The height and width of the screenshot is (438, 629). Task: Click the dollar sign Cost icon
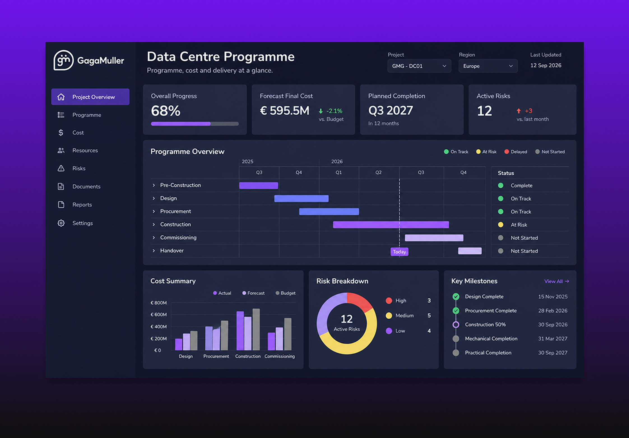coord(61,133)
